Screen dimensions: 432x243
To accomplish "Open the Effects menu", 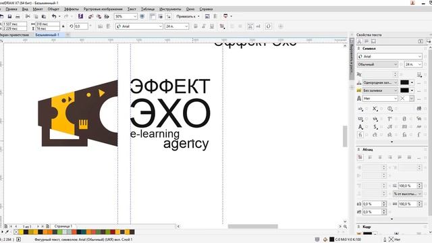I will pos(72,9).
